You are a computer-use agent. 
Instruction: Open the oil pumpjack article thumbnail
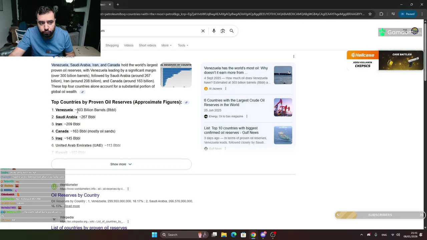point(283,107)
